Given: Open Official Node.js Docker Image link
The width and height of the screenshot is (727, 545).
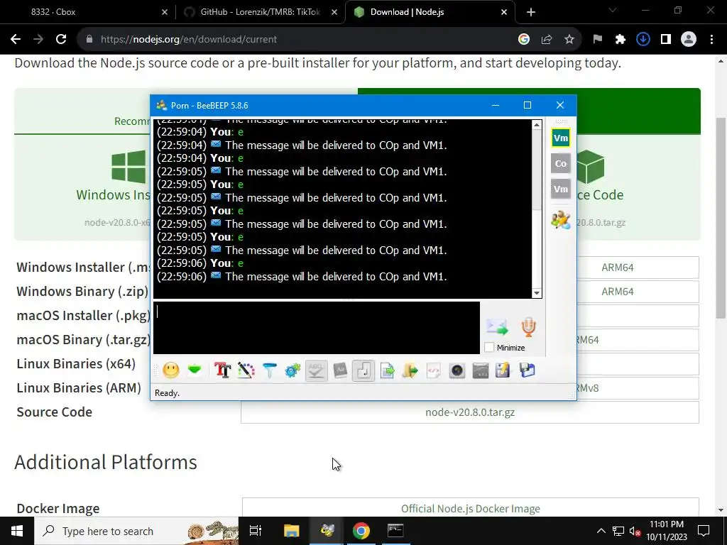Looking at the screenshot, I should click(x=470, y=508).
